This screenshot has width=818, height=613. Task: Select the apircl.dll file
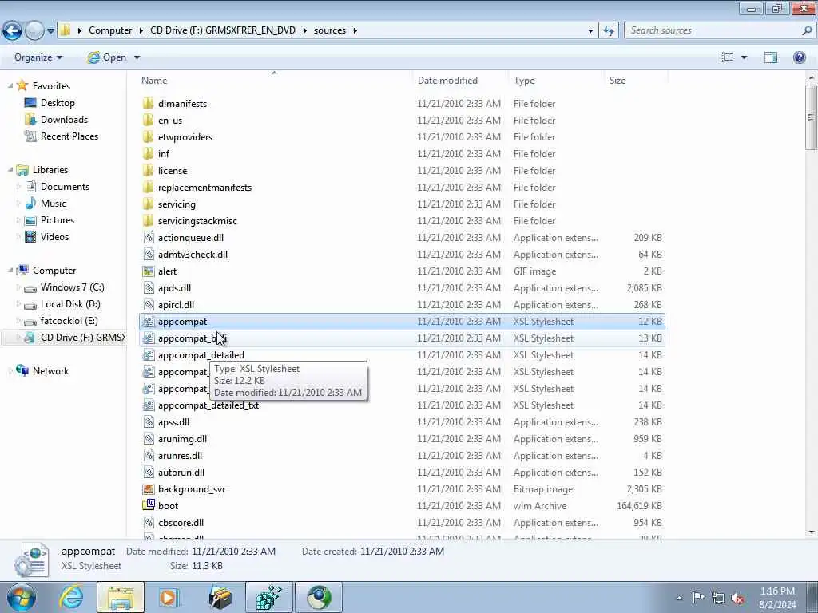pos(176,304)
